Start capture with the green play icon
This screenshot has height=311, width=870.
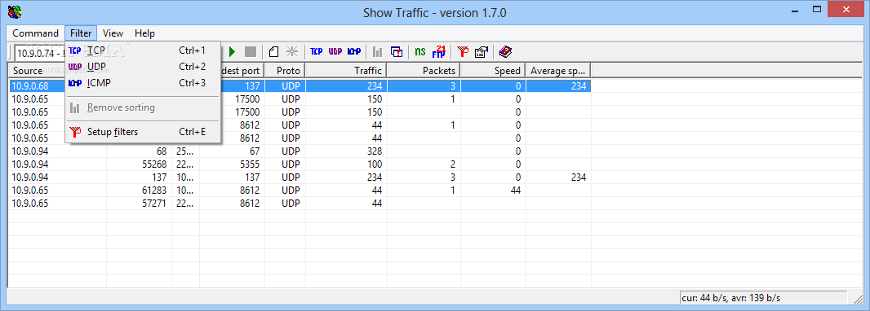[x=233, y=51]
